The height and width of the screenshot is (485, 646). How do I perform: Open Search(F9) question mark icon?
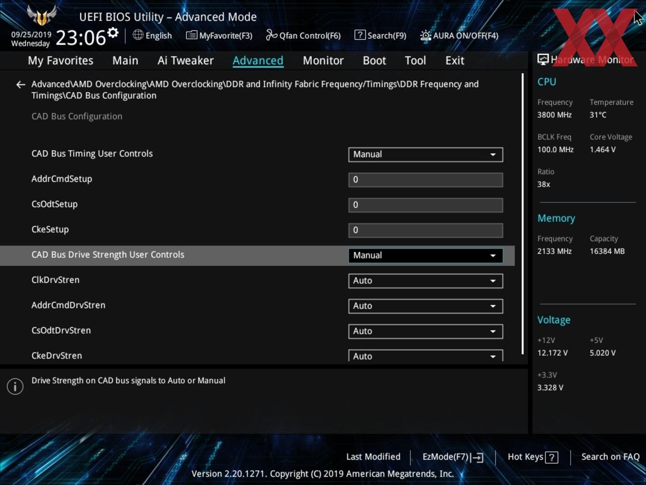pos(360,35)
